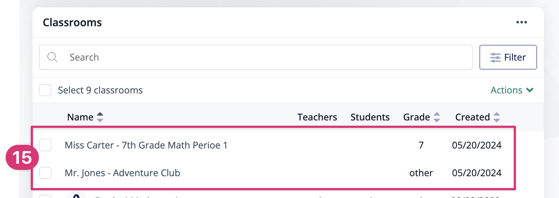Open the Filter options panel

[508, 57]
